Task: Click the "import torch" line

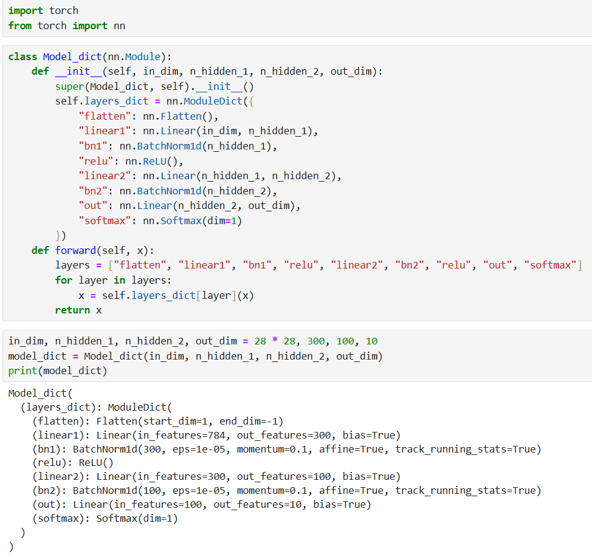Action: [x=43, y=10]
